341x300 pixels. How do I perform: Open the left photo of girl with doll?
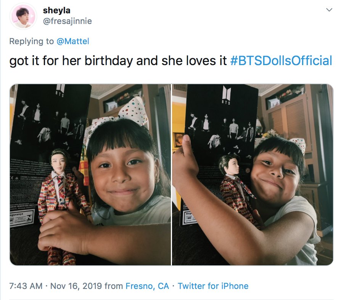click(x=90, y=174)
